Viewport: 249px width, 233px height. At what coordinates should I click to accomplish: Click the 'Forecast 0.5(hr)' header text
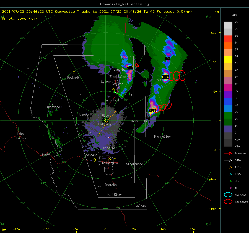[x=174, y=12]
